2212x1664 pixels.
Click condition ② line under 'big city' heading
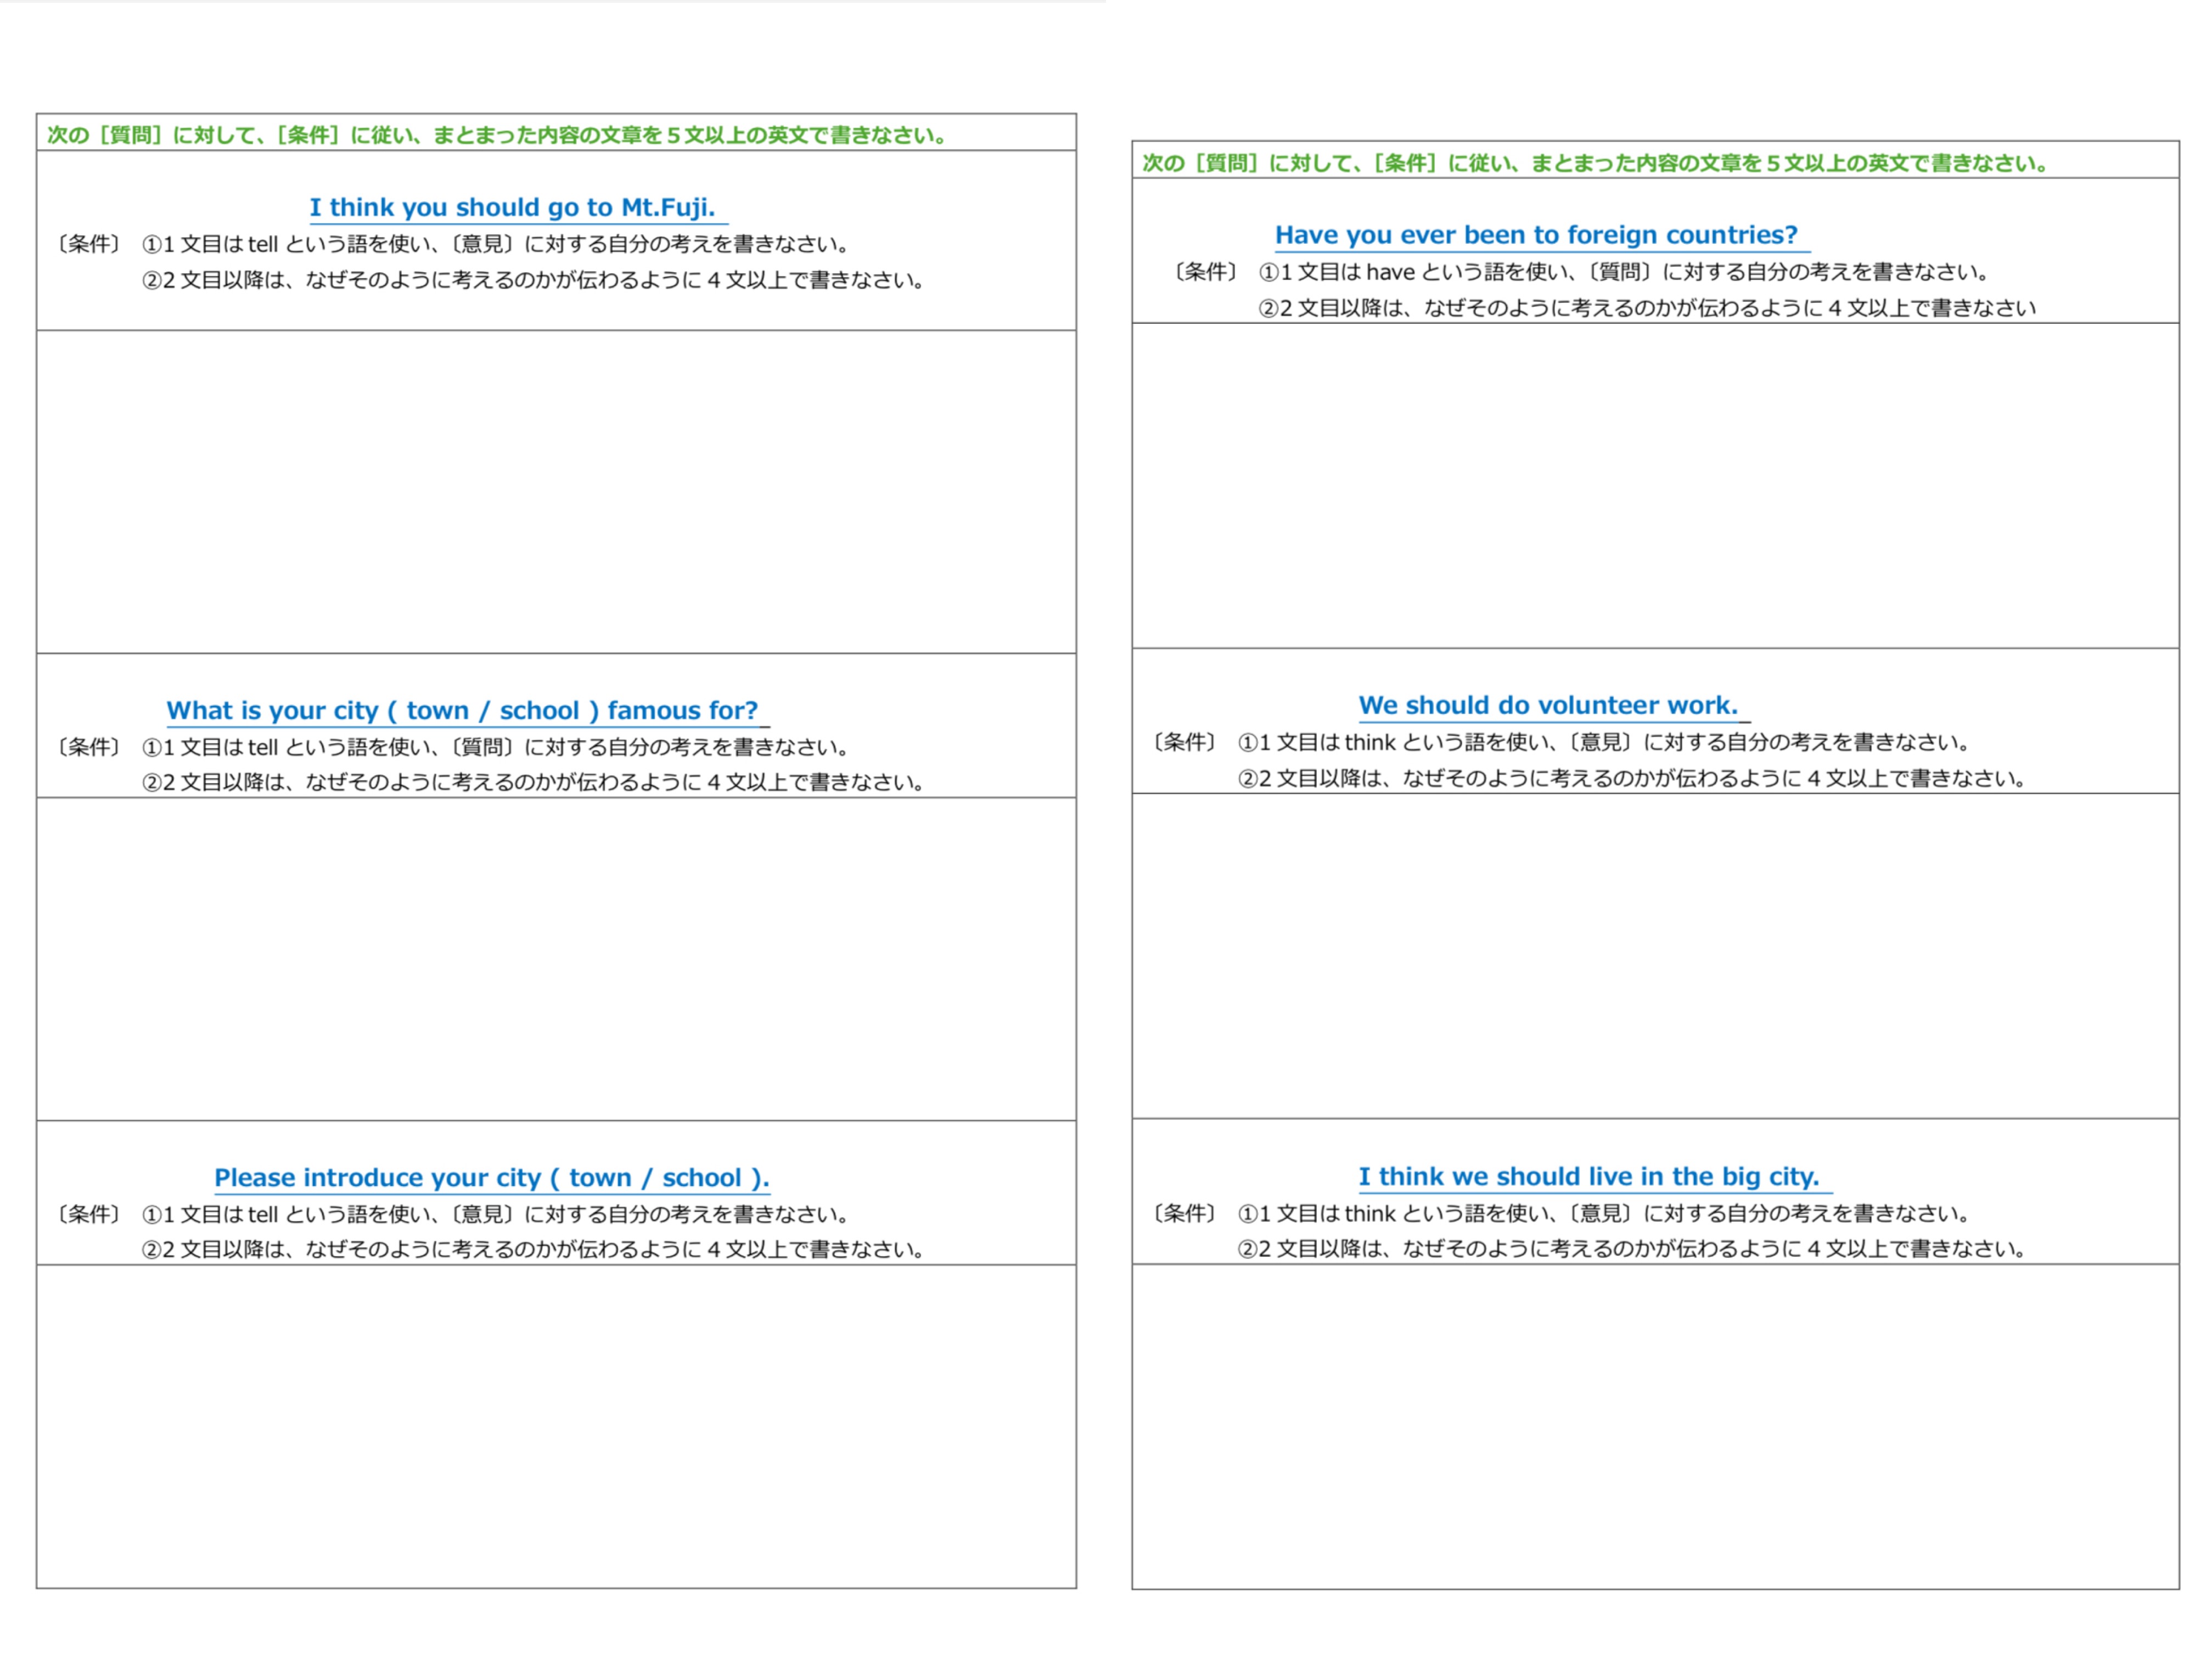point(1632,1248)
